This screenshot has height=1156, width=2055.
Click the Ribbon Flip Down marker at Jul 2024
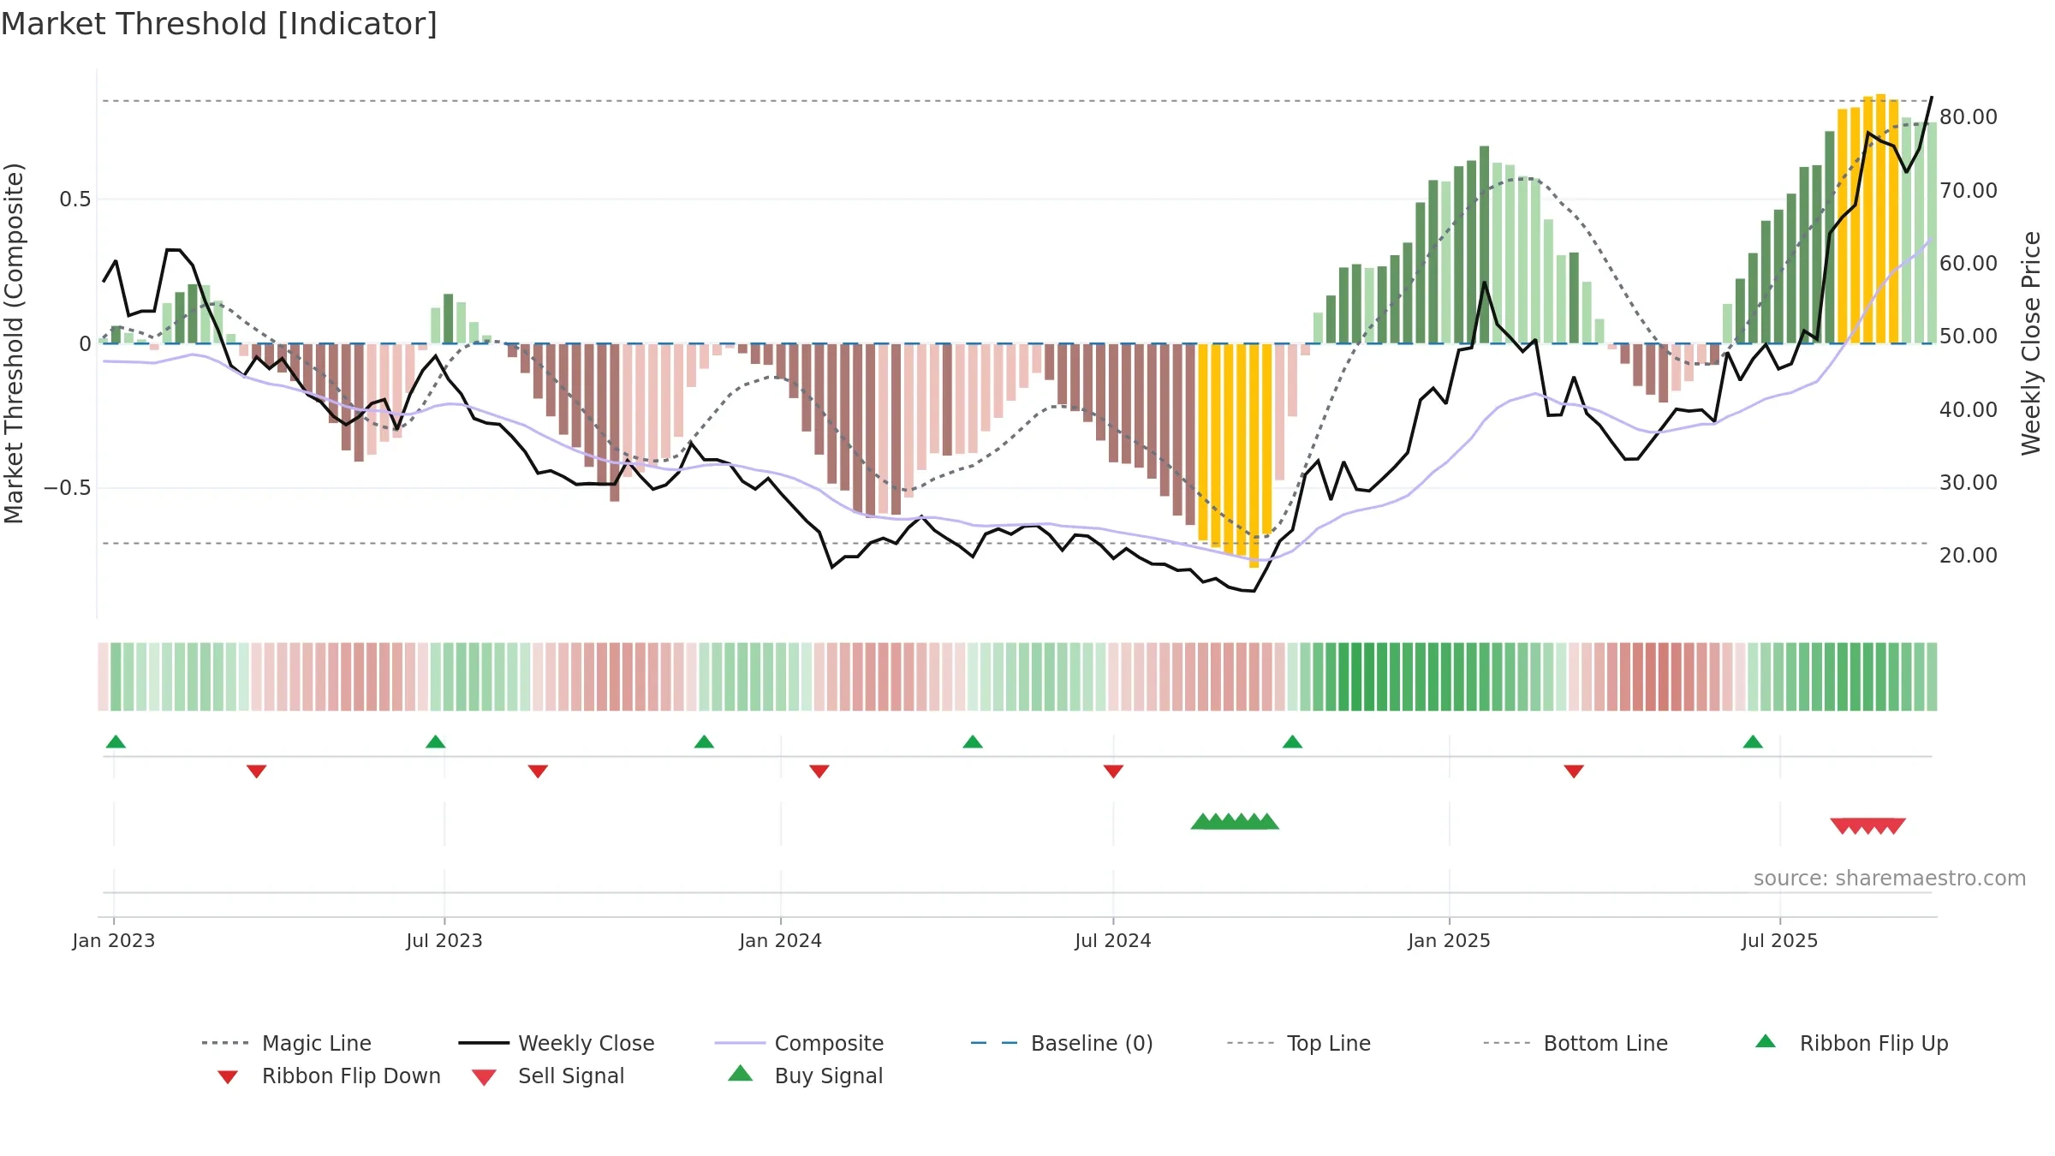coord(1113,772)
